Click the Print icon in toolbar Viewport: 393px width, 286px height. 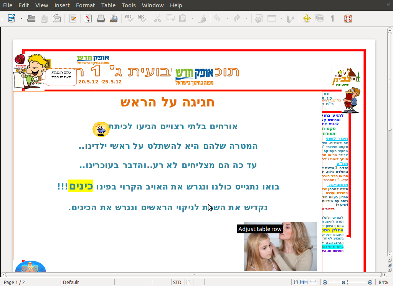pyautogui.click(x=101, y=18)
